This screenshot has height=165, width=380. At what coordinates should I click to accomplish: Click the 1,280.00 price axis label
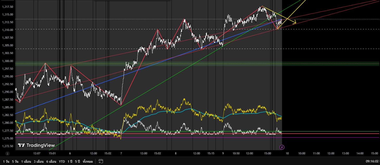8,123
